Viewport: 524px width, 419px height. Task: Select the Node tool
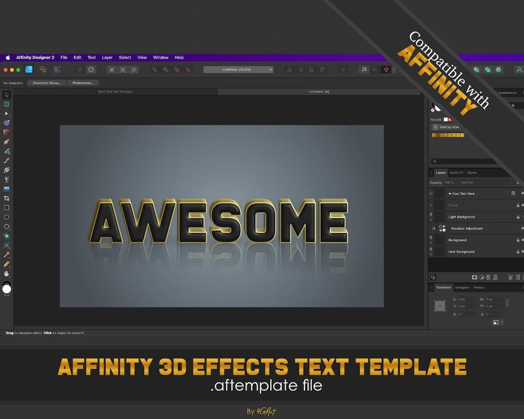pos(6,113)
